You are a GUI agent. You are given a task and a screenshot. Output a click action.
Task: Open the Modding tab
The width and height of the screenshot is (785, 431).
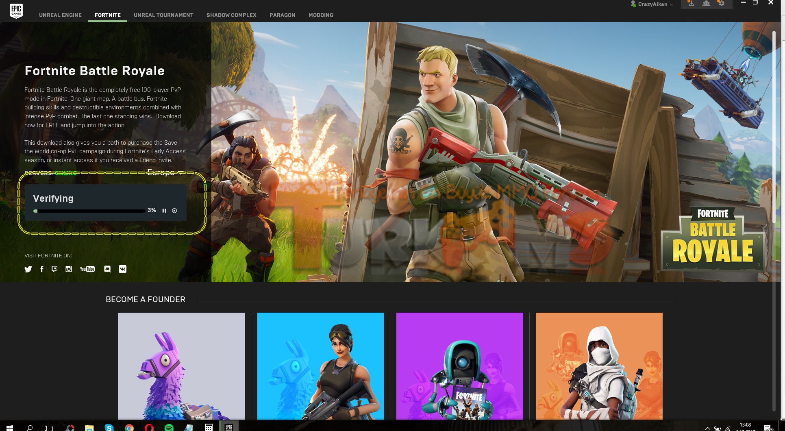[321, 15]
